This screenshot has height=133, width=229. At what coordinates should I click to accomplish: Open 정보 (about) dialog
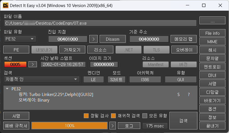pos(212,117)
